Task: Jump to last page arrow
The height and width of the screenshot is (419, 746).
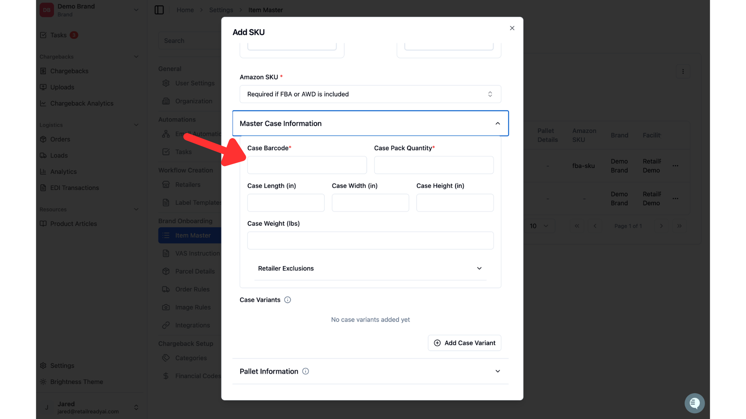Action: [x=679, y=226]
